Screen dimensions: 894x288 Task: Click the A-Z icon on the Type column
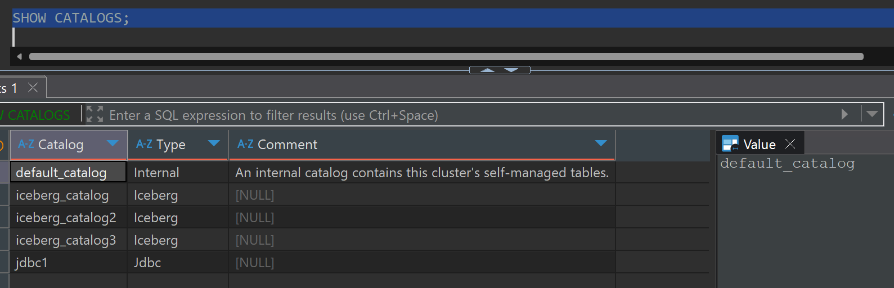[x=144, y=145]
